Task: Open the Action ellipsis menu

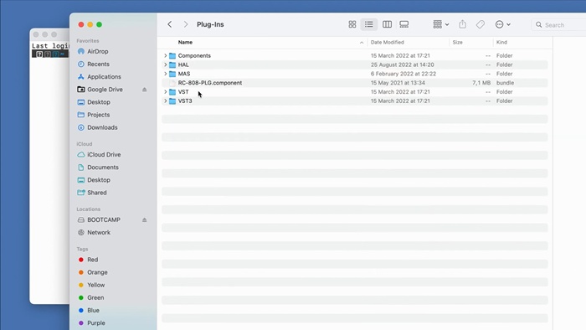Action: point(502,24)
